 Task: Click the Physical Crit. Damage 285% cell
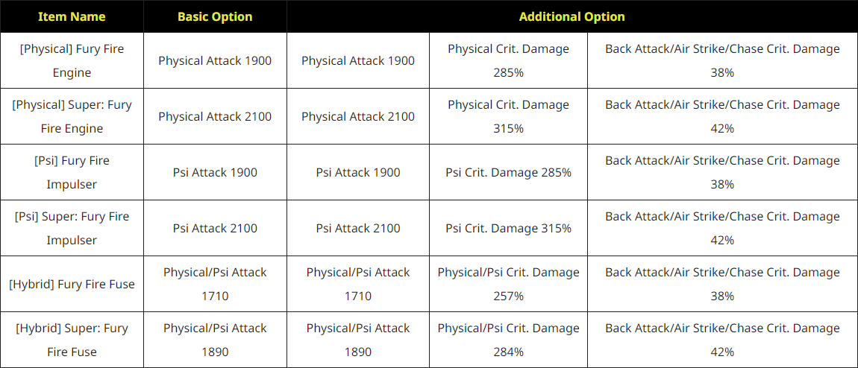pyautogui.click(x=508, y=60)
